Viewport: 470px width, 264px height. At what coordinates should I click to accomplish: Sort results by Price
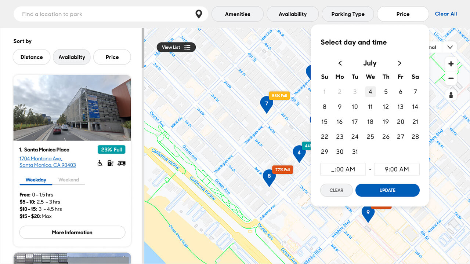point(112,57)
